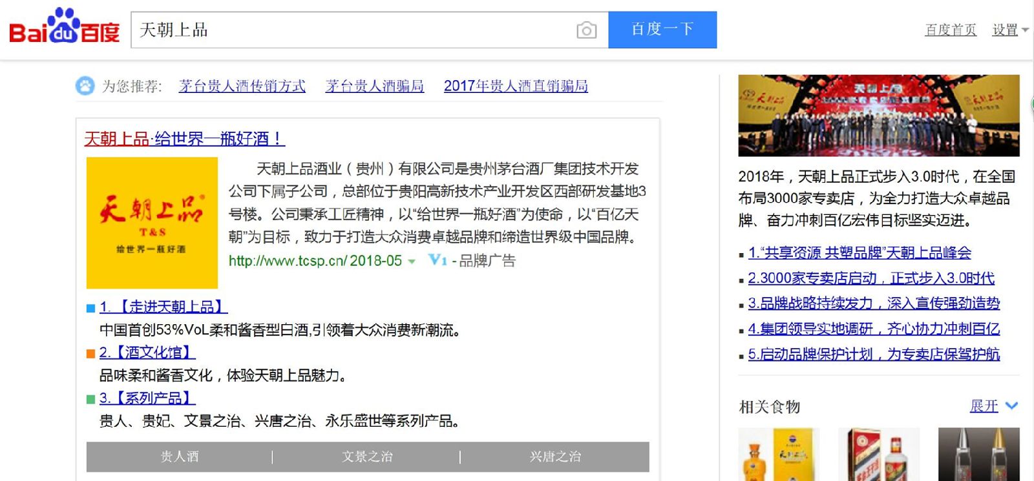Expand the 相关食物 section with 展开

click(993, 406)
